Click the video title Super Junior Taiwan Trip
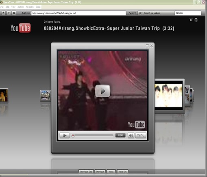The width and height of the screenshot is (207, 177). tap(109, 28)
